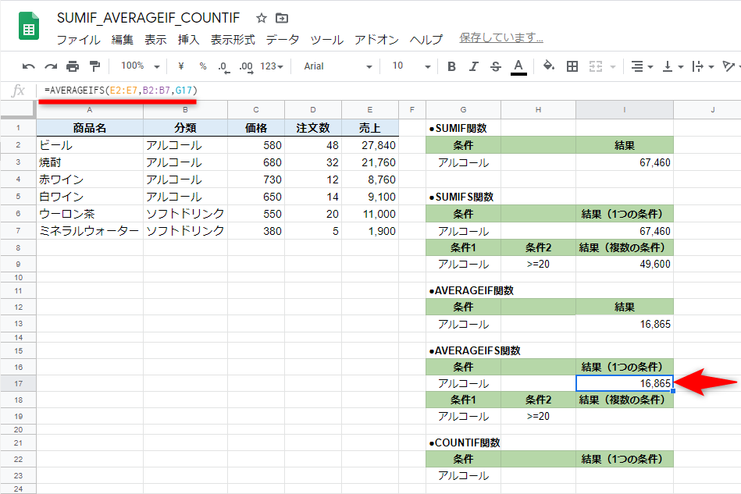Click the star to favorite the spreadsheet
The height and width of the screenshot is (494, 741).
click(260, 17)
